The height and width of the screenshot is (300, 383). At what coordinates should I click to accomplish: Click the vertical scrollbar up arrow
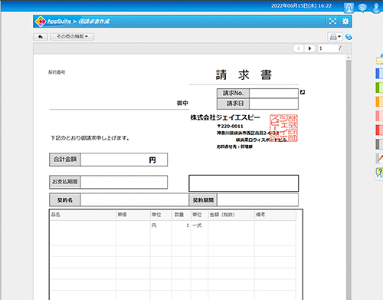[349, 58]
